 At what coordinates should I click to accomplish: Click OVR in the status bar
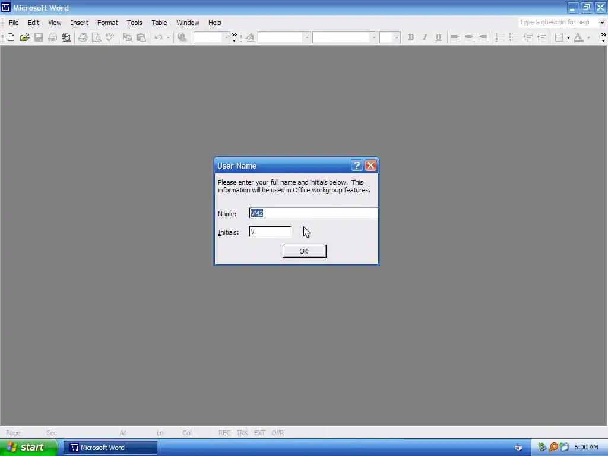pyautogui.click(x=277, y=433)
